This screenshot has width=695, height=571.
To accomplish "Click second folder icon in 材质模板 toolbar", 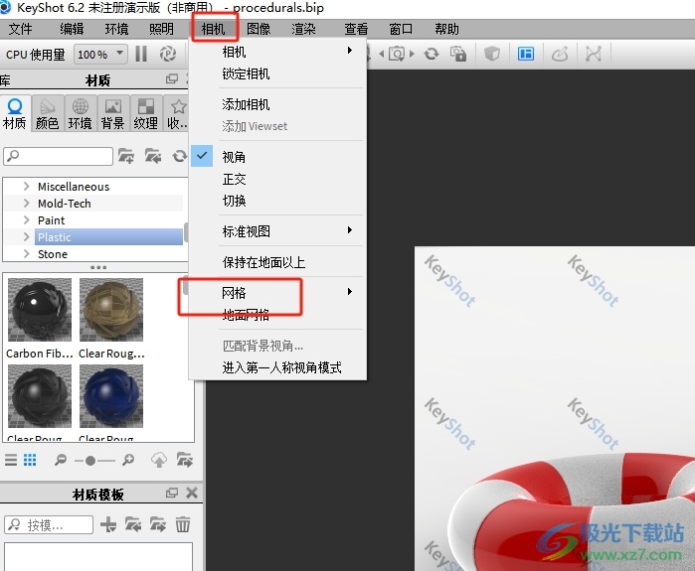I will [x=158, y=525].
